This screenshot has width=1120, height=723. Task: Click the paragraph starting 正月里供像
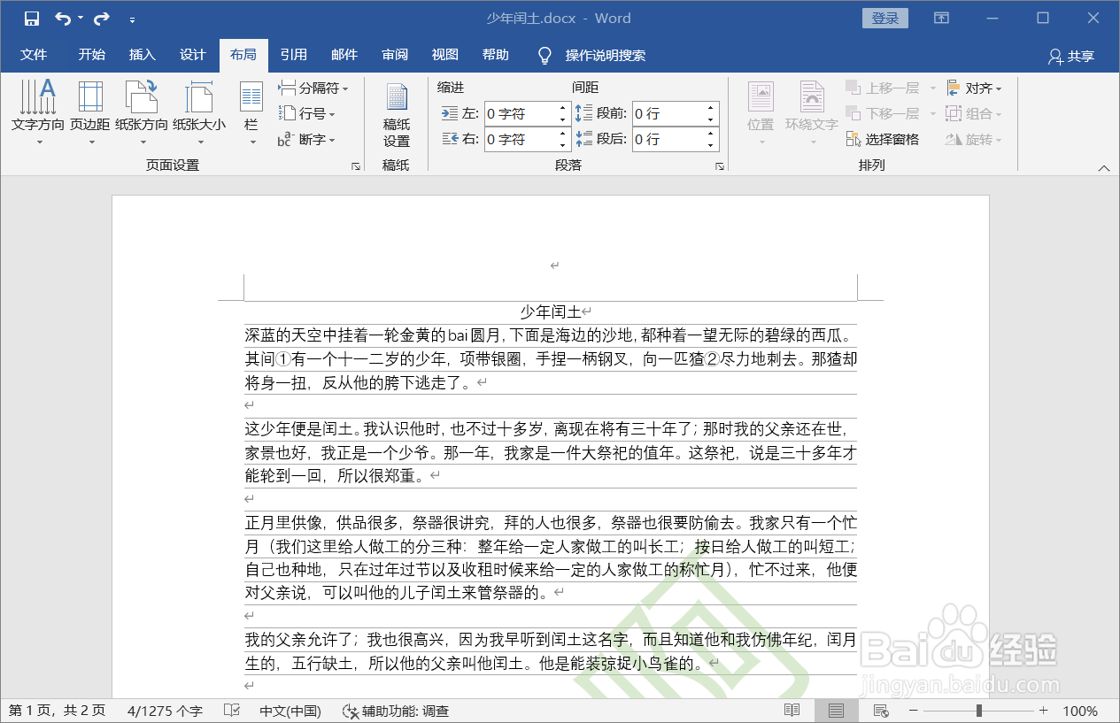pos(551,558)
